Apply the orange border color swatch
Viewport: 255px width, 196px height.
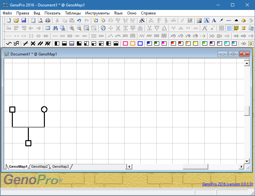[133, 43]
